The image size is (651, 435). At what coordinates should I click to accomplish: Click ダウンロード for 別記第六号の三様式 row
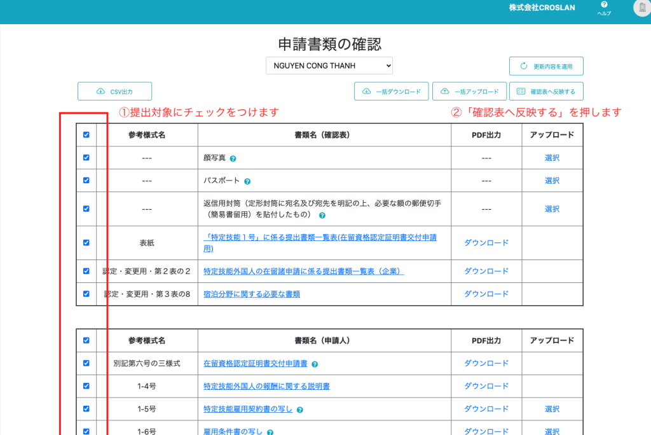click(x=486, y=363)
